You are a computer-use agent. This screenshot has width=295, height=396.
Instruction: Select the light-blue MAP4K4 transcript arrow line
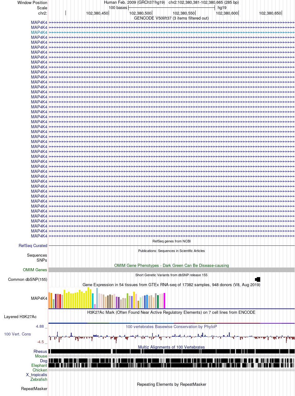click(x=172, y=32)
